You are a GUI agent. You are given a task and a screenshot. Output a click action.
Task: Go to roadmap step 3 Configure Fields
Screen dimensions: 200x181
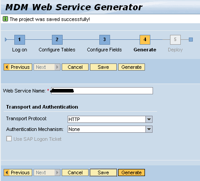point(105,40)
